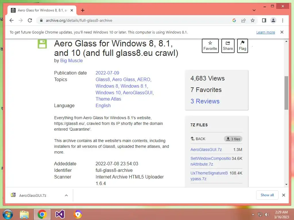Open the AERO topic link

pos(144,80)
